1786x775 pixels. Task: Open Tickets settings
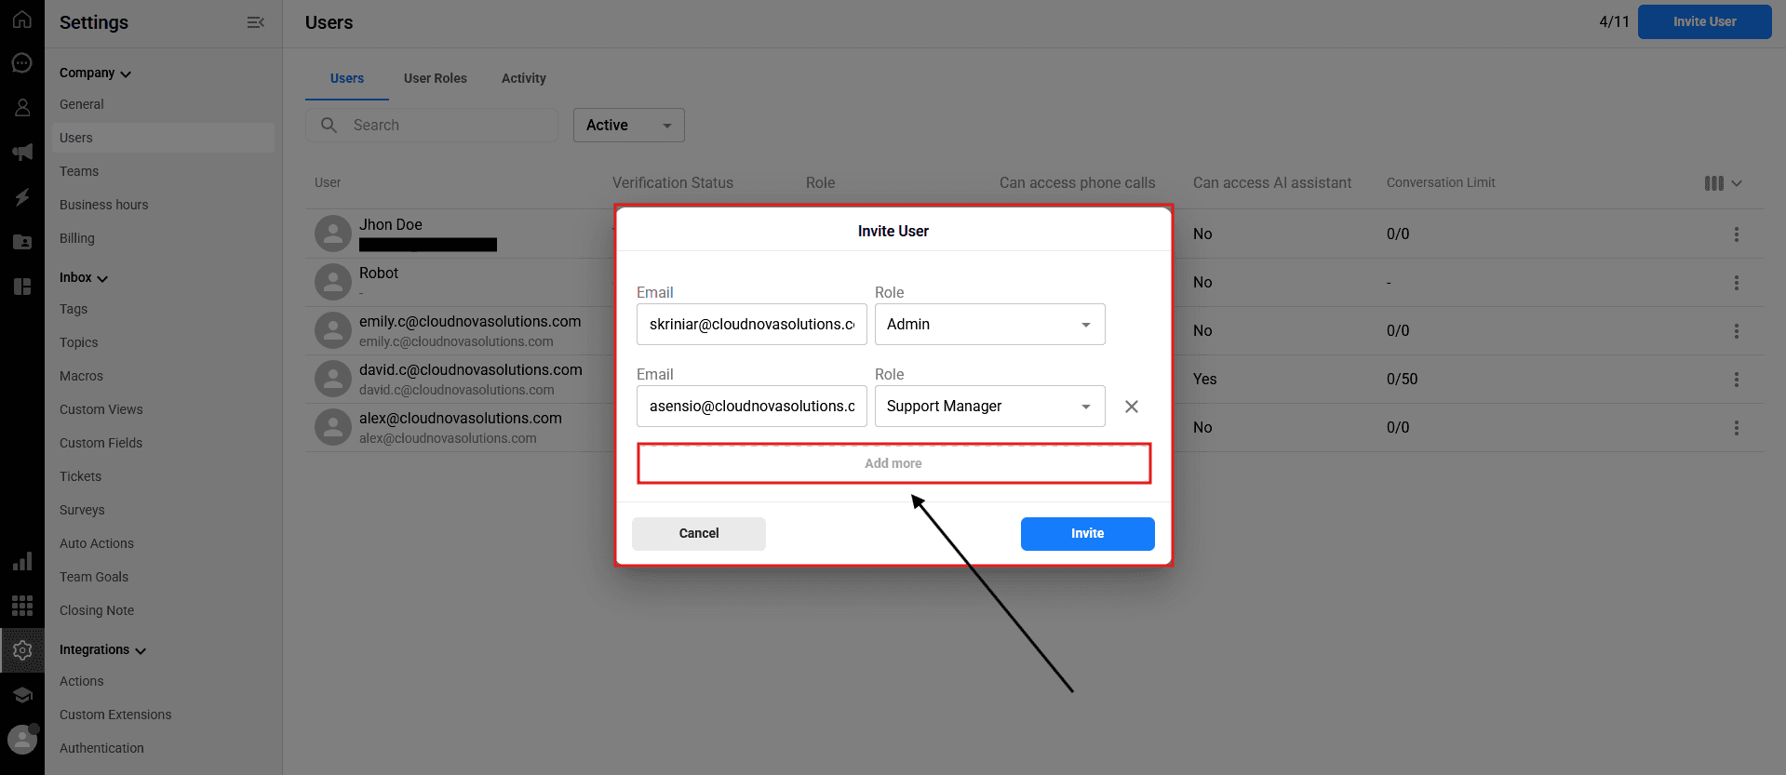coord(81,476)
